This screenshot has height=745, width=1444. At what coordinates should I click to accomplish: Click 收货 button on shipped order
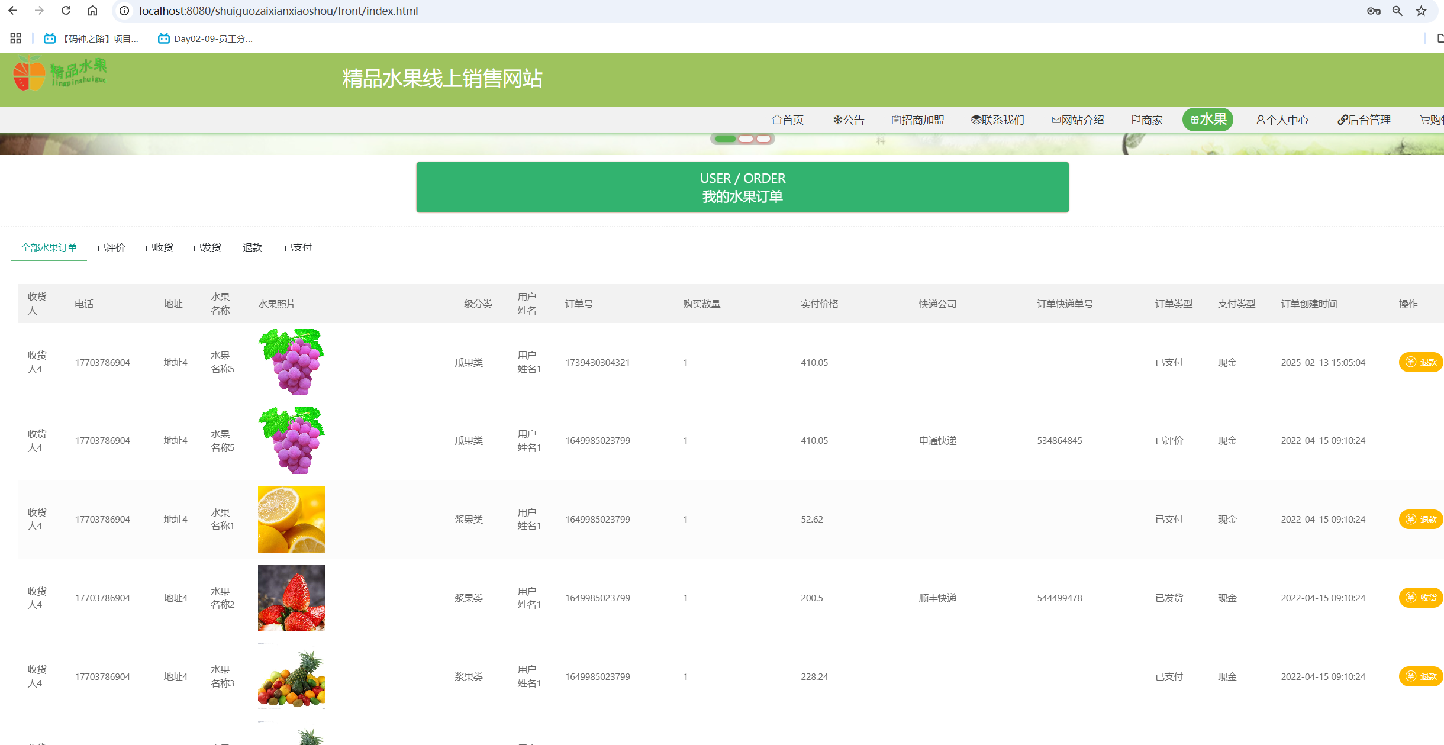click(1421, 598)
